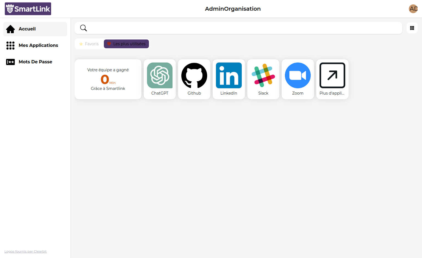This screenshot has width=422, height=258.
Task: Open the search magnifier icon
Action: (x=83, y=28)
